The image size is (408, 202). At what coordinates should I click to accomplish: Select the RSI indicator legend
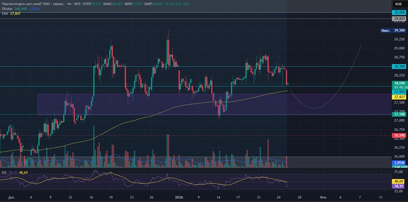point(4,172)
